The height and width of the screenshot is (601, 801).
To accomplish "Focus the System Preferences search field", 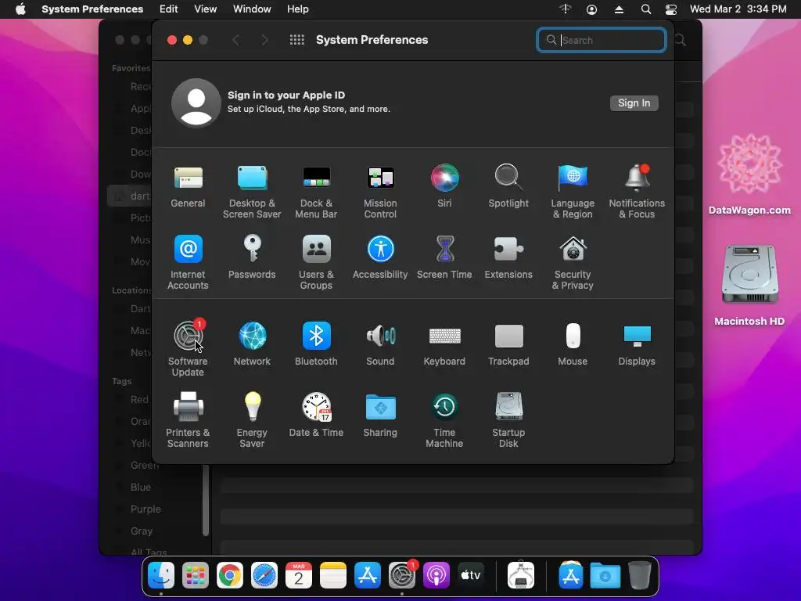I will coord(602,40).
